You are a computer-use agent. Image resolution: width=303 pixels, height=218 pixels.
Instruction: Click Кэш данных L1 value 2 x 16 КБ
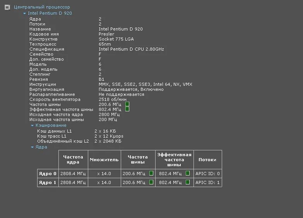point(105,131)
